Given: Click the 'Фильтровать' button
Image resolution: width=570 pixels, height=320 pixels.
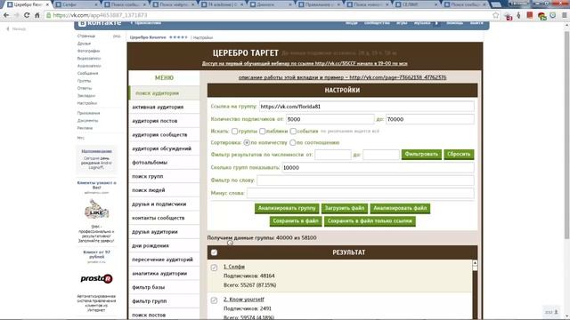Looking at the screenshot, I should [421, 154].
